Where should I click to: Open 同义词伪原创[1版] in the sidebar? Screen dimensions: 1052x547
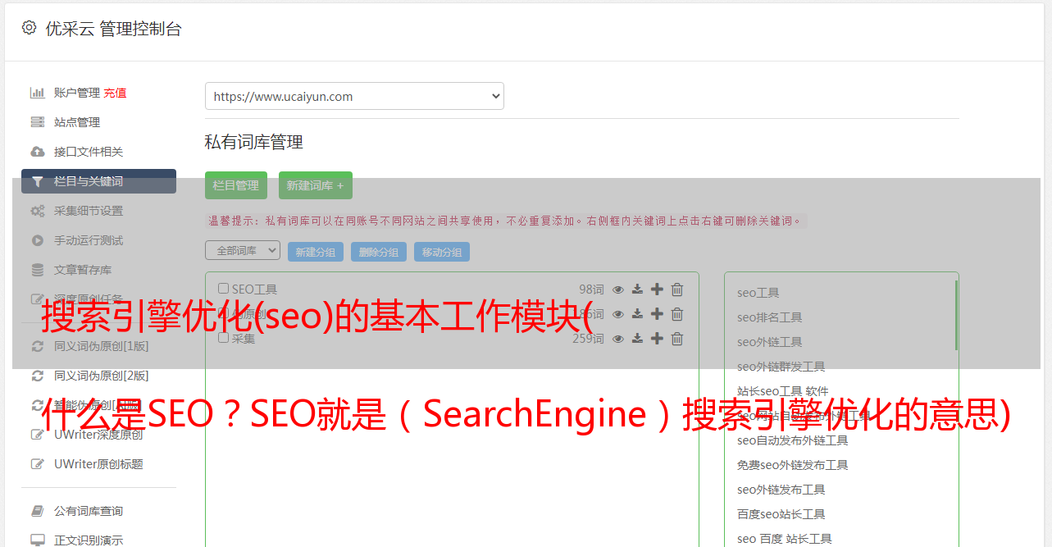(x=102, y=346)
